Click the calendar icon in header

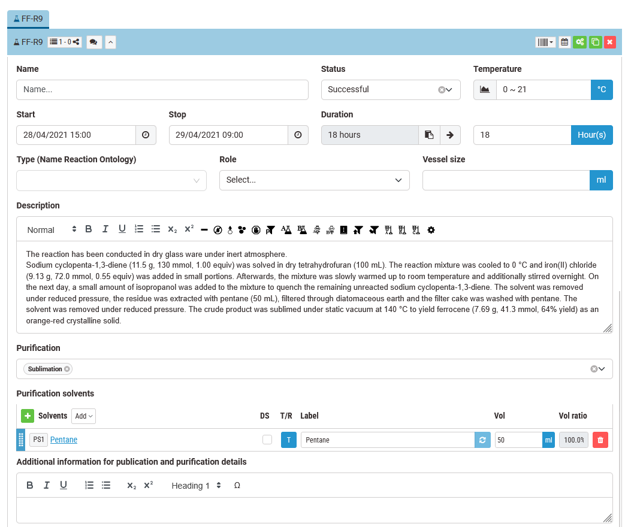[564, 42]
